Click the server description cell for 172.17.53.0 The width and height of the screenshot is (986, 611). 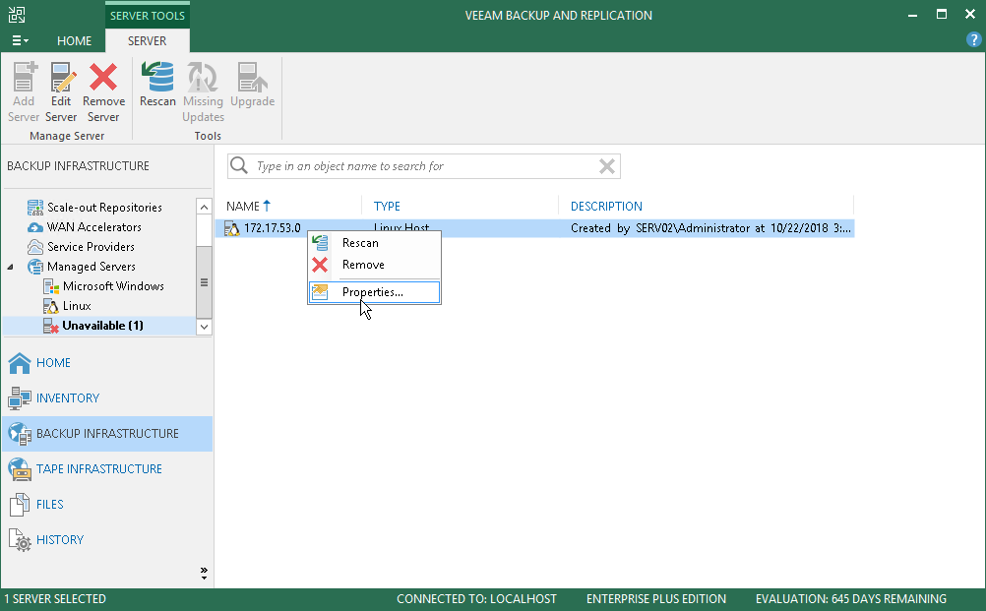pyautogui.click(x=710, y=228)
